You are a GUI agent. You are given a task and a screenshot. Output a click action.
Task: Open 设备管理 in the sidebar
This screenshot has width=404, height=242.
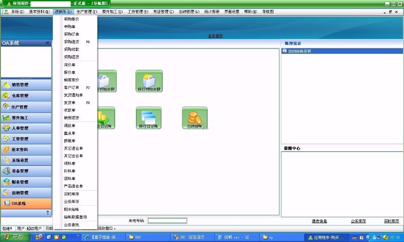click(26, 171)
